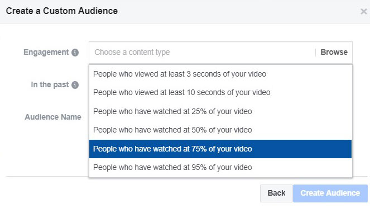Click the Create a Custom Audience title
370x208 pixels.
62,11
